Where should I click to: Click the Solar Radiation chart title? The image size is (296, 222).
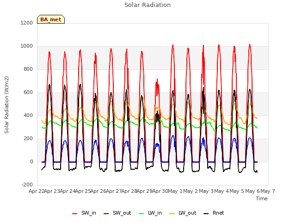click(148, 5)
